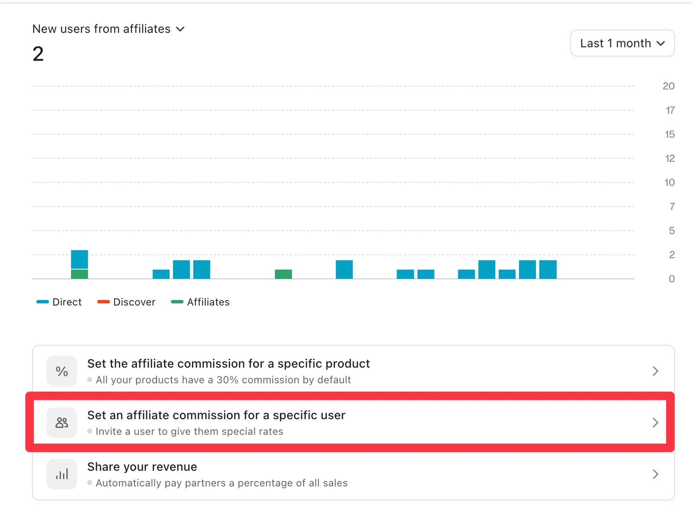Screen dimensions: 692x529
Task: Click the bar chart icon beside Share your revenue
Action: point(62,474)
